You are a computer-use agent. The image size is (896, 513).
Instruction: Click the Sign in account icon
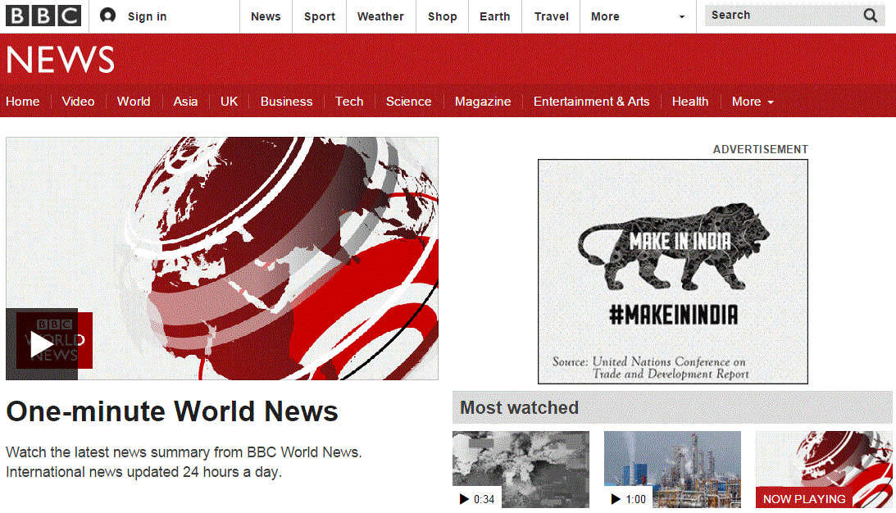tap(107, 16)
